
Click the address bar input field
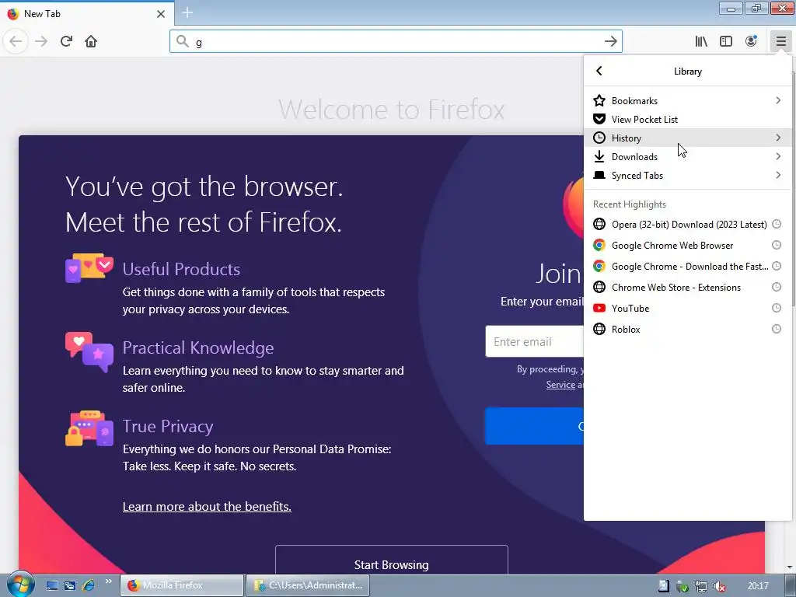tap(396, 41)
